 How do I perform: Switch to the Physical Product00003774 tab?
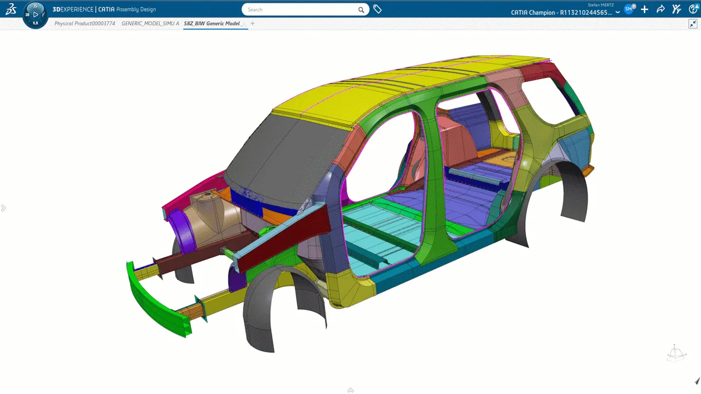coord(84,24)
